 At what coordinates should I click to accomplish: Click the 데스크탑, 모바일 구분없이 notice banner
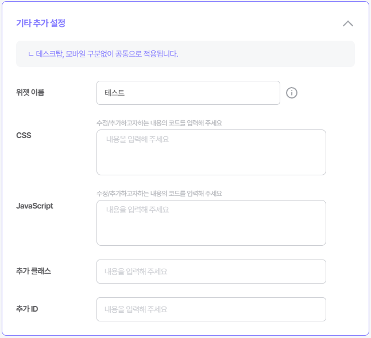click(x=185, y=54)
